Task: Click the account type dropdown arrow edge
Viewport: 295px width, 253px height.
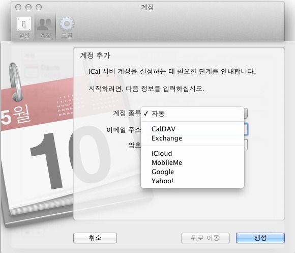Action: point(246,113)
